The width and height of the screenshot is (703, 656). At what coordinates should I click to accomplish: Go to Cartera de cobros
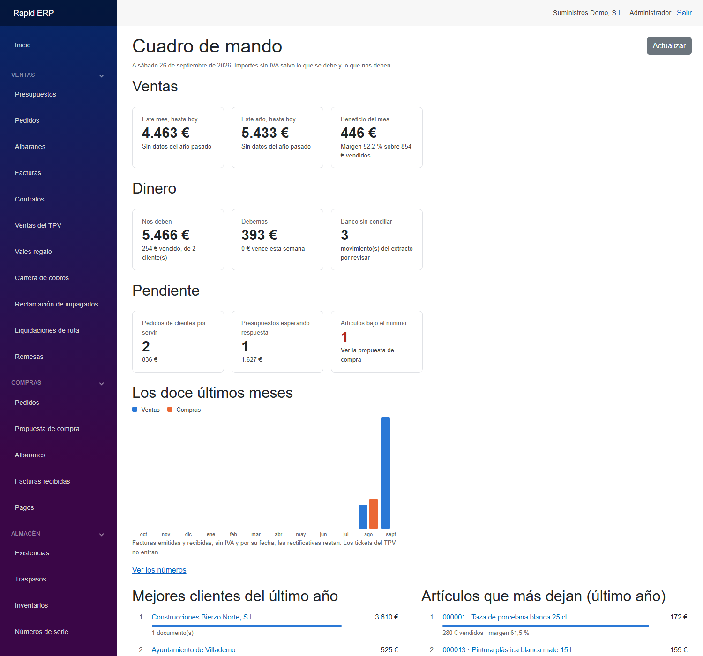pos(42,278)
